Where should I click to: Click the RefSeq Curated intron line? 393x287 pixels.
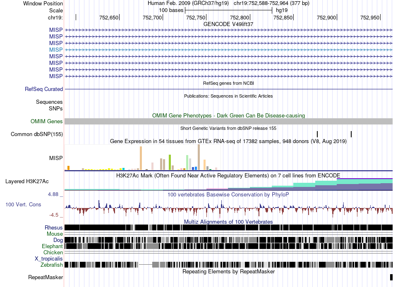[229, 89]
